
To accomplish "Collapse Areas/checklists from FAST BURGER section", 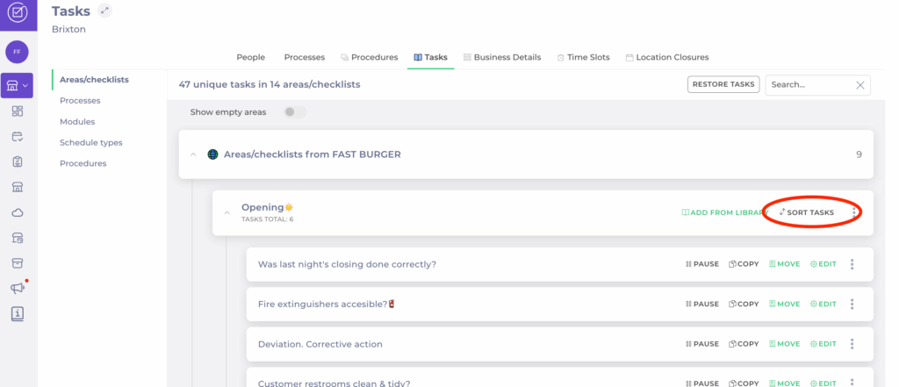I will [193, 154].
